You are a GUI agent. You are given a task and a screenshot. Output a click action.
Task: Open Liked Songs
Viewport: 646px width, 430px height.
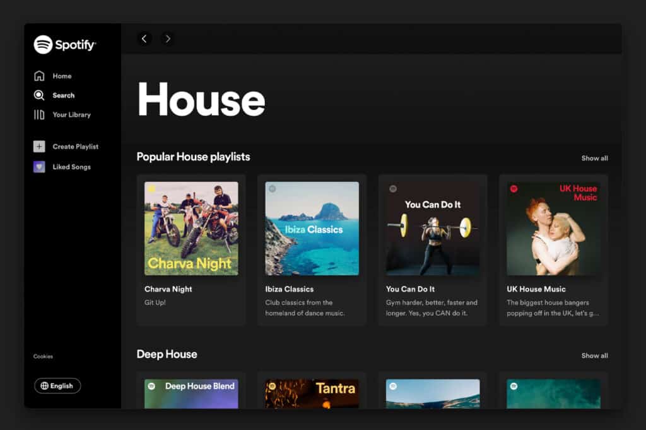[72, 166]
